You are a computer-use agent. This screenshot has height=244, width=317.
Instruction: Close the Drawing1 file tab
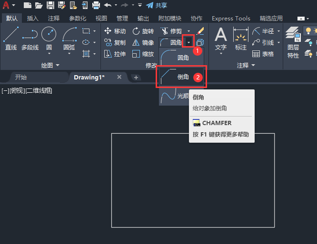click(119, 77)
